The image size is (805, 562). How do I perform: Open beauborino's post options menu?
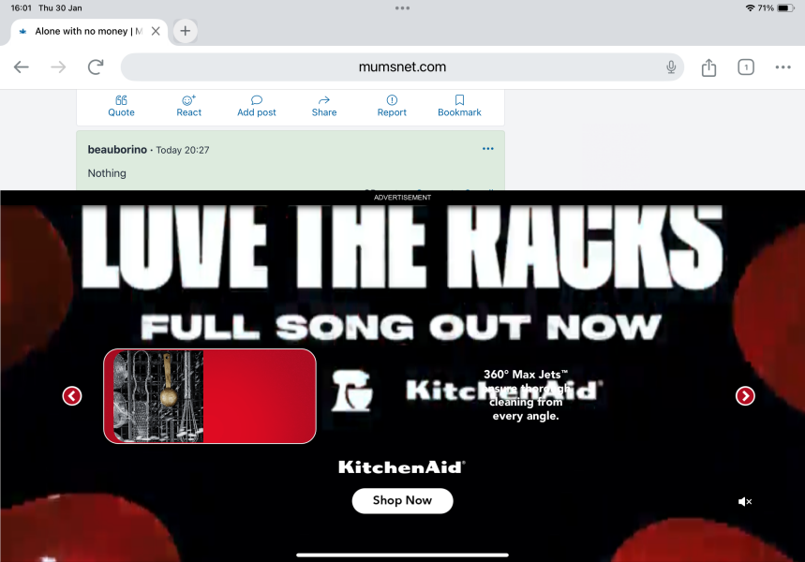point(487,148)
